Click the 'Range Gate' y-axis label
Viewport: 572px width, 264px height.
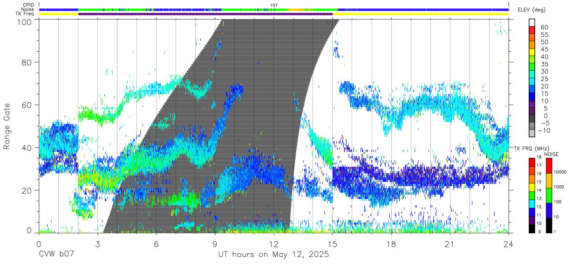point(7,126)
